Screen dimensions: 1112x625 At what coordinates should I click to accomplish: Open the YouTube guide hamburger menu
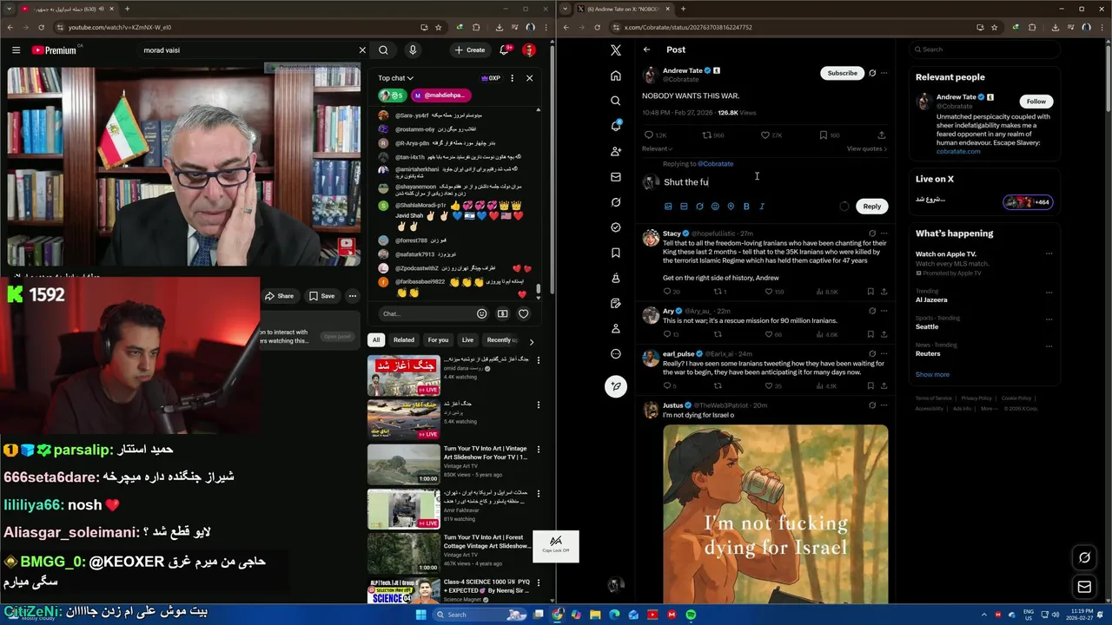click(16, 50)
